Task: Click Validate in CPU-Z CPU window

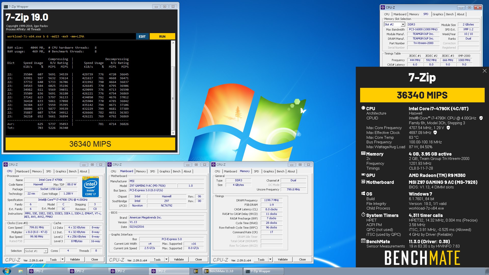Action: 75,259
